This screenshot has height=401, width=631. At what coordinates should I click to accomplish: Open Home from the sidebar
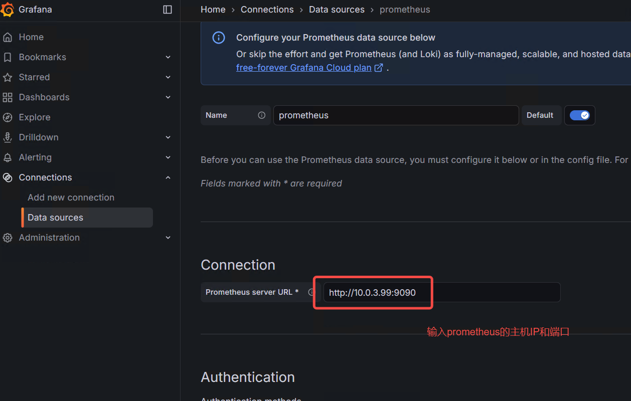click(31, 37)
